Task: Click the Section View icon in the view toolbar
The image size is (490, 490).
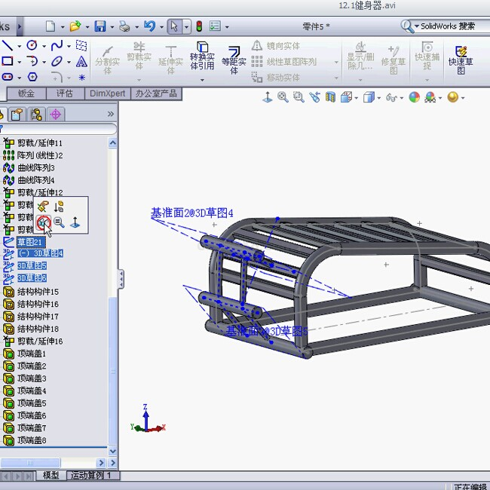Action: (329, 97)
